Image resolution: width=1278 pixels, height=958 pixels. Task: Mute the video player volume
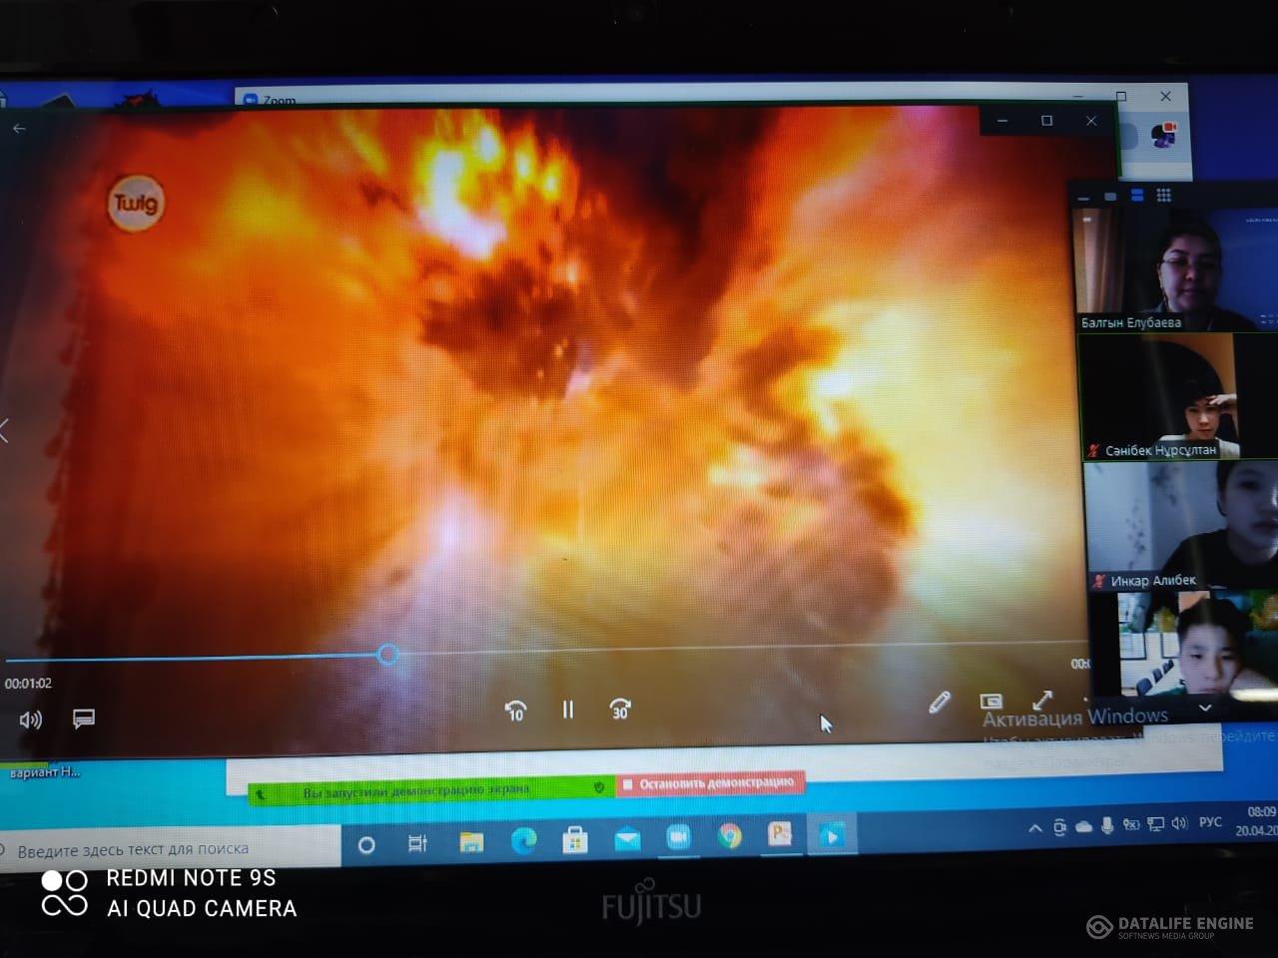31,719
